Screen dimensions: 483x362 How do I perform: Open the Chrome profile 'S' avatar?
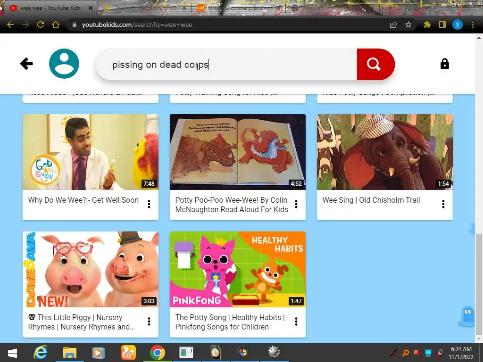click(458, 25)
